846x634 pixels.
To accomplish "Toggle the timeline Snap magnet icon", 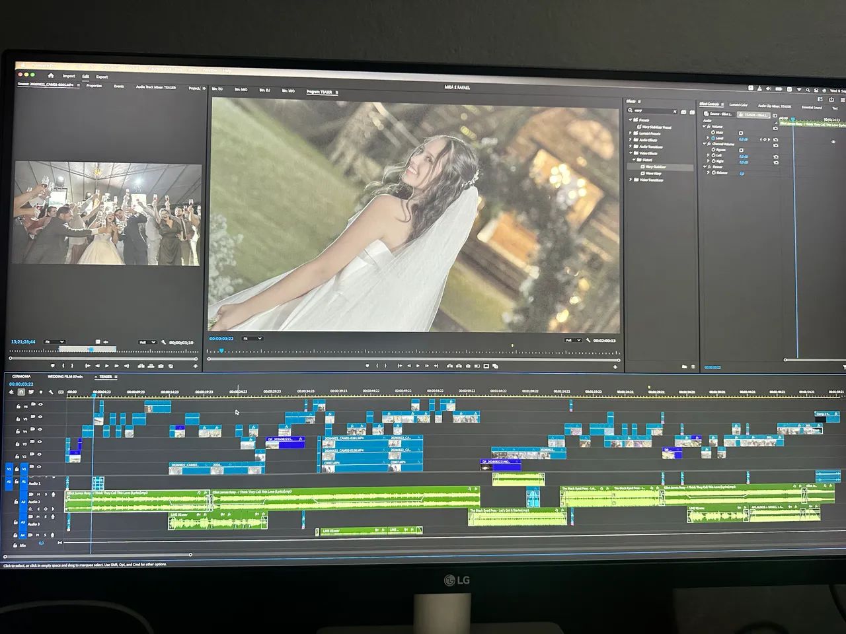I will 21,392.
